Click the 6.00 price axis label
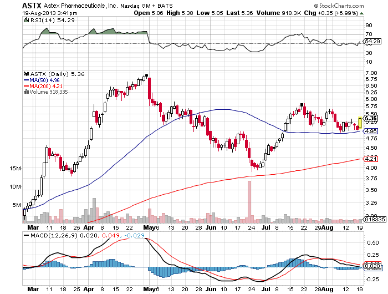 [371, 99]
